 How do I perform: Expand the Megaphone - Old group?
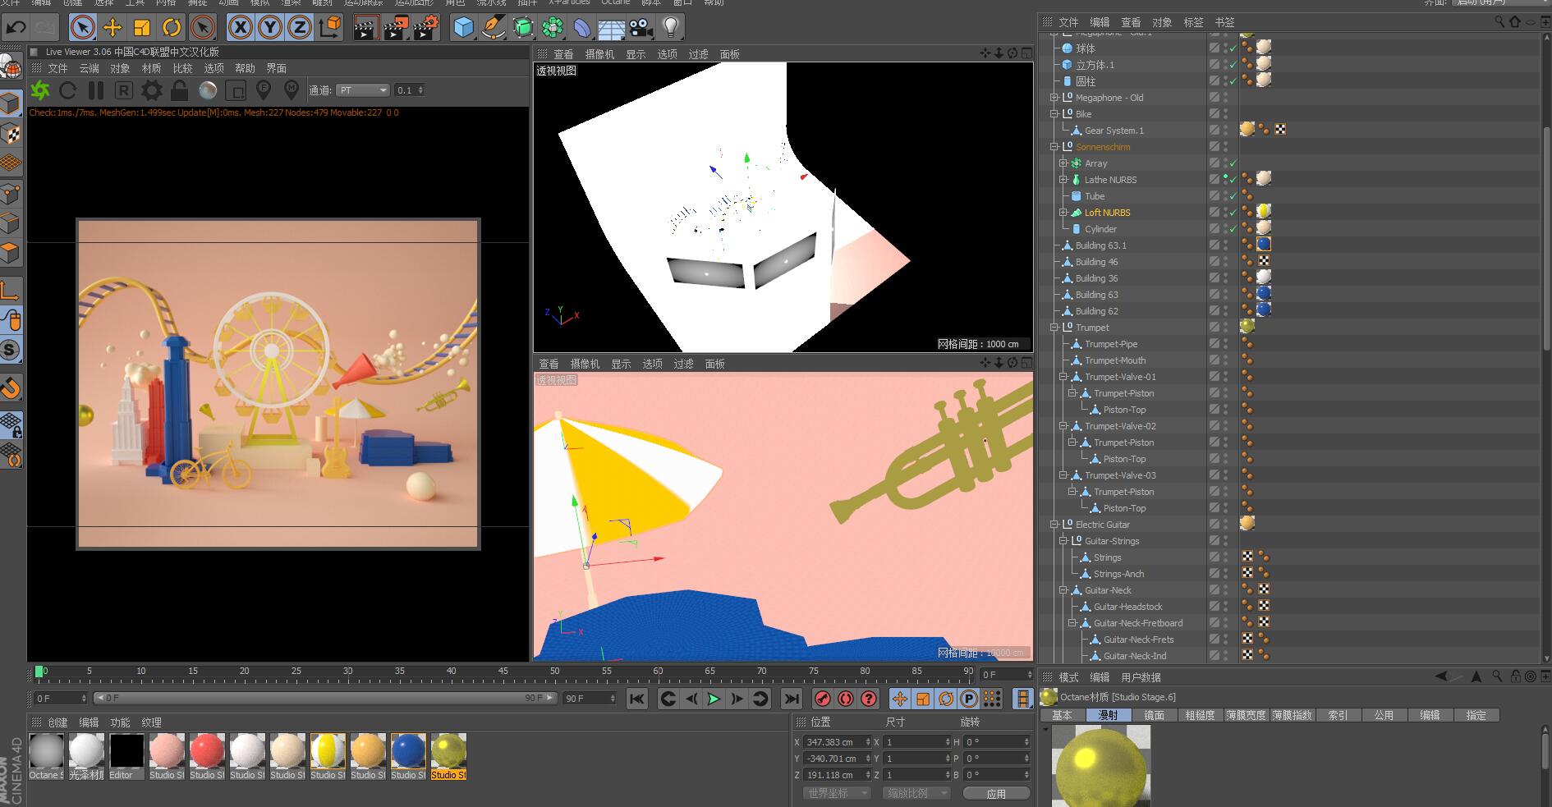click(x=1054, y=98)
